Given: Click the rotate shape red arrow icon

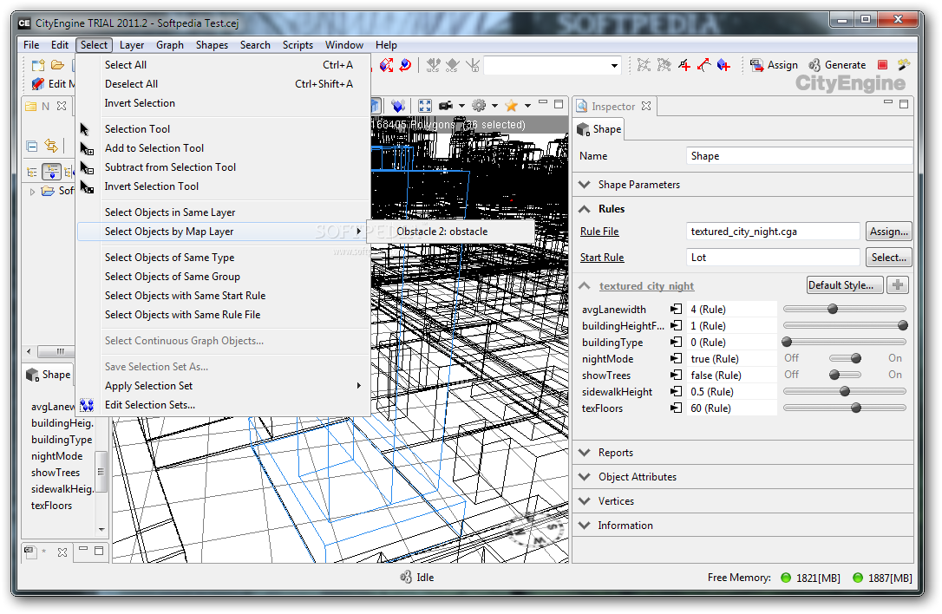Looking at the screenshot, I should point(406,65).
